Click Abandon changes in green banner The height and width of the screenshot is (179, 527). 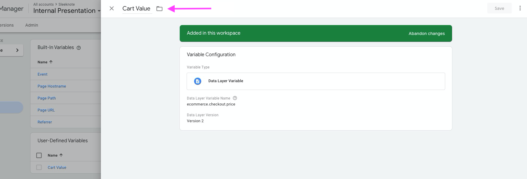pos(426,33)
